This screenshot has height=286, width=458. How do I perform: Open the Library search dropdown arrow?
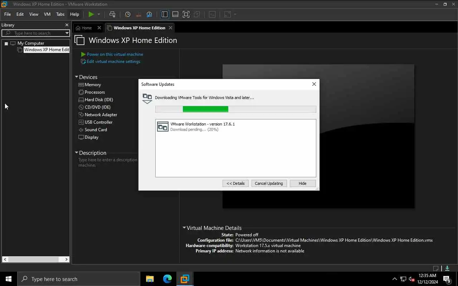point(67,33)
